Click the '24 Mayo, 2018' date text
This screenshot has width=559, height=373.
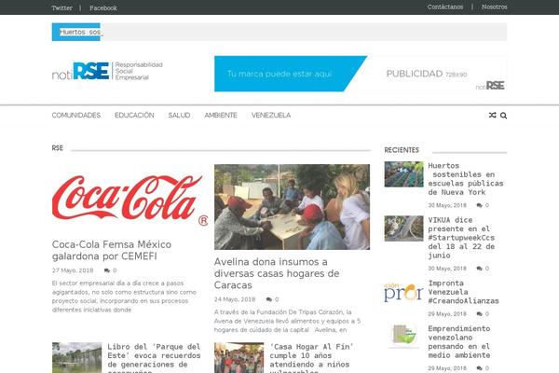point(235,299)
